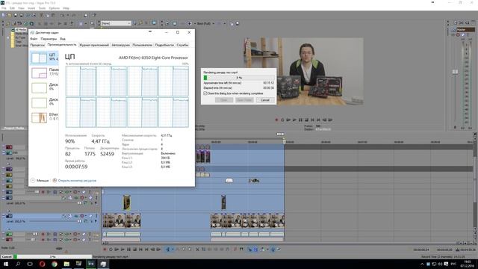
Task: Click Save icon in Vegas toolbar
Action: tap(16, 15)
